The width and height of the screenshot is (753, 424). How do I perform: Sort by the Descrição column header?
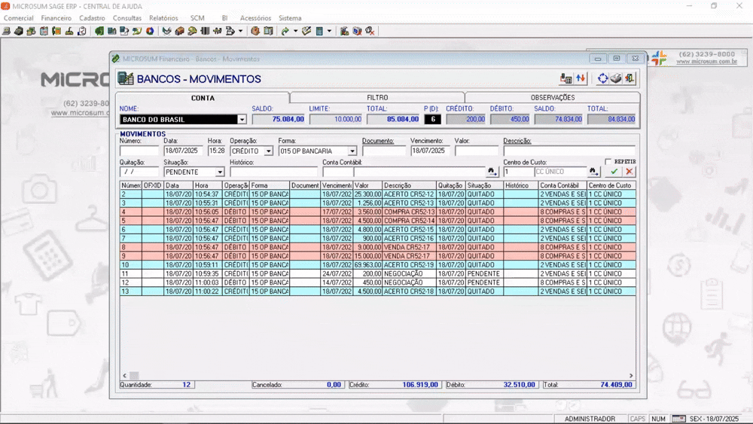(x=409, y=185)
